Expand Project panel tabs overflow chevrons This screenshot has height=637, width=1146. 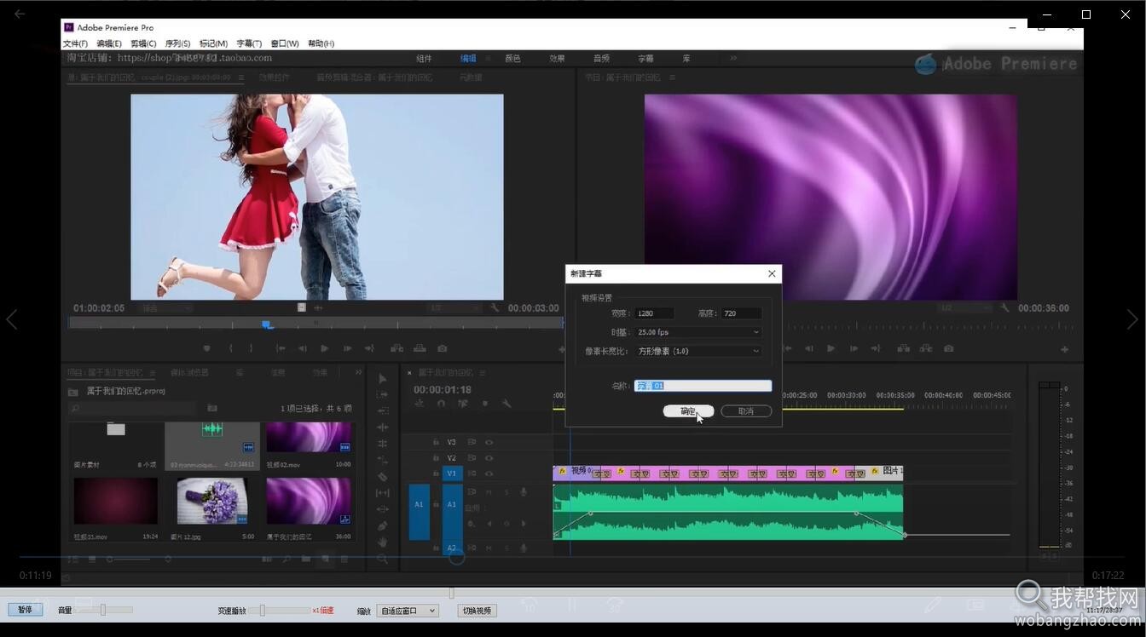[x=357, y=372]
